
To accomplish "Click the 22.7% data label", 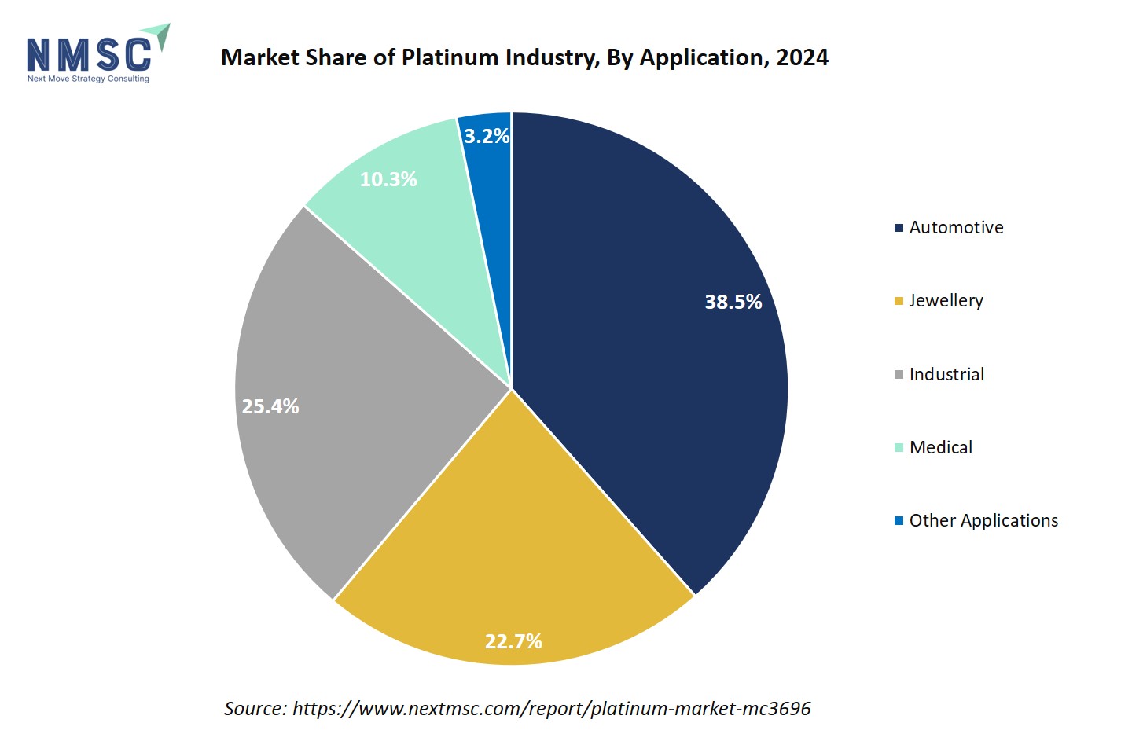I will 513,642.
